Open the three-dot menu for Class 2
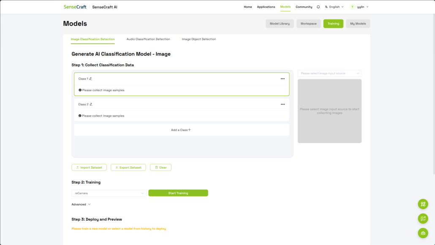Image resolution: width=435 pixels, height=245 pixels. 283,104
